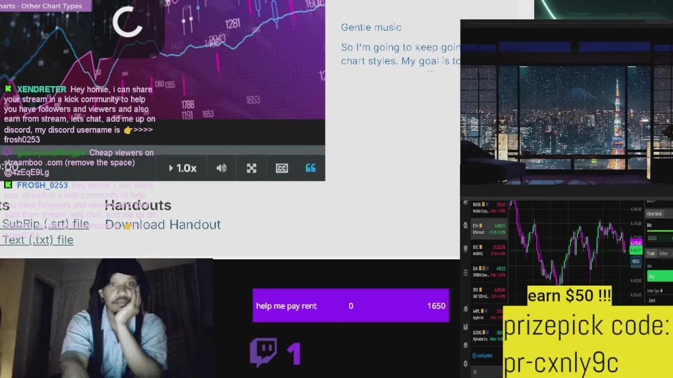Switch to the Trade tab

click(x=651, y=254)
